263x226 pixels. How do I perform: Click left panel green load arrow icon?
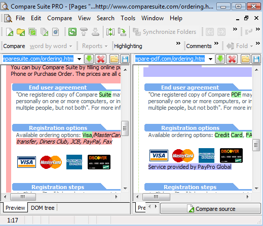click(89, 59)
